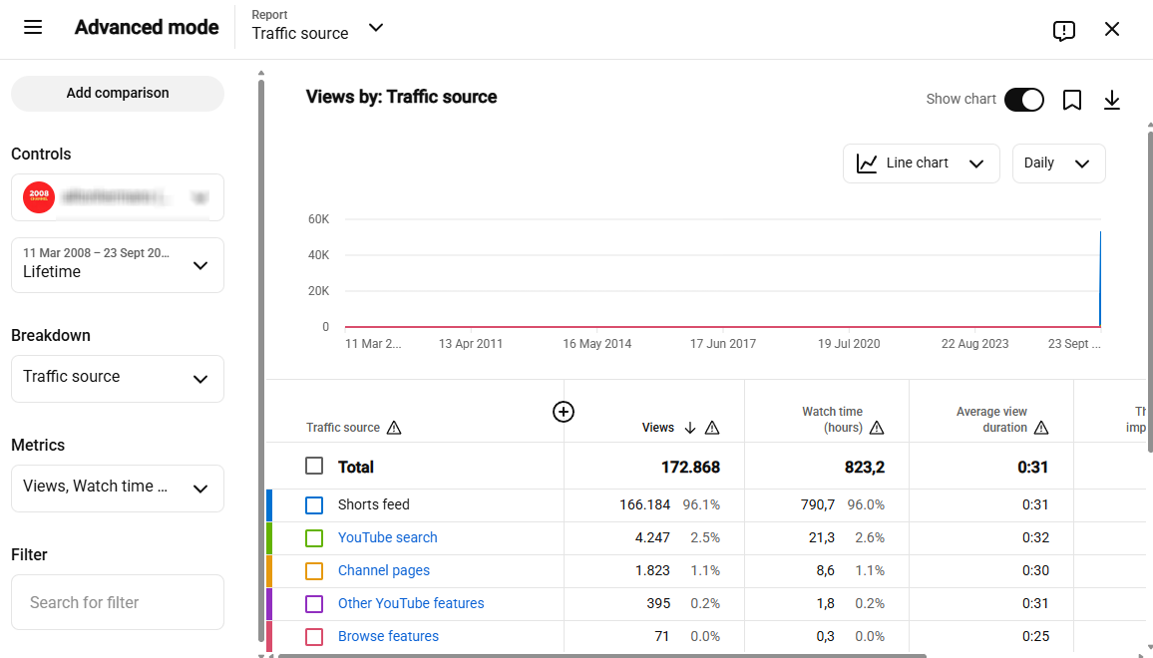
Task: Check the Shorts feed checkbox
Action: click(314, 505)
